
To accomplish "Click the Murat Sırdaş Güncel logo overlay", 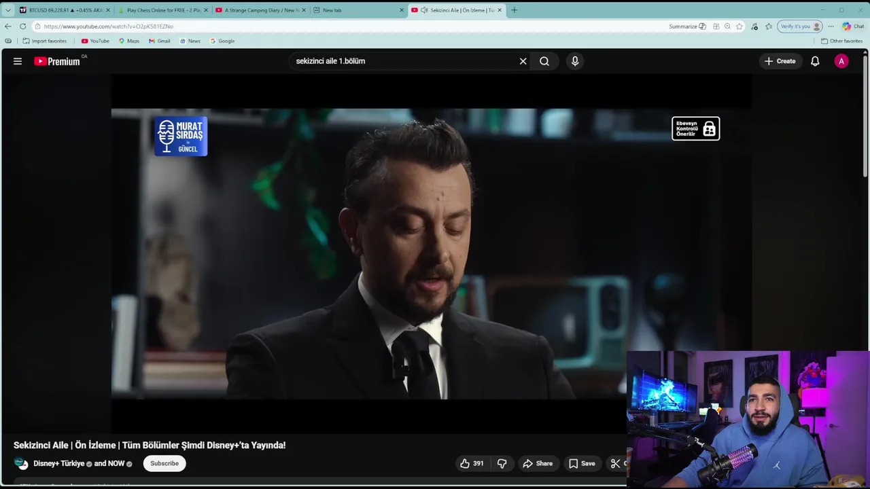I will [181, 136].
